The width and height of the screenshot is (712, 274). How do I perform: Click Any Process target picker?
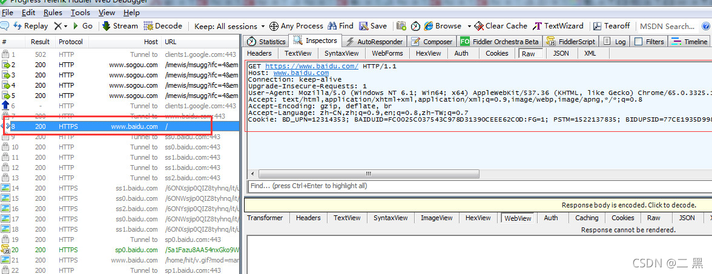296,26
